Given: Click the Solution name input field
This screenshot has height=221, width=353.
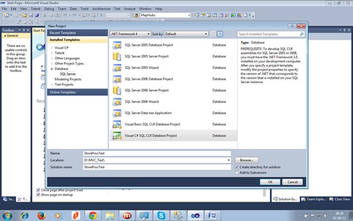Looking at the screenshot, I should coord(157,167).
